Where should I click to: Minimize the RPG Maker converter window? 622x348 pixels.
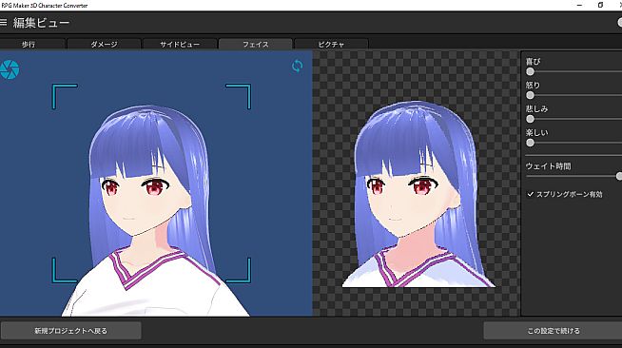tap(579, 5)
